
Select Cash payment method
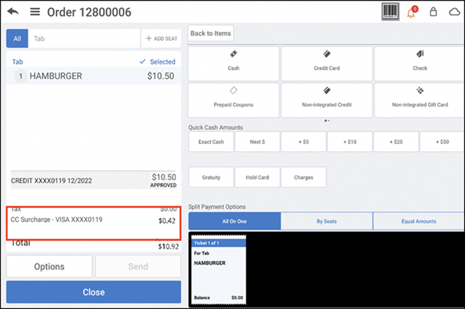(x=233, y=63)
